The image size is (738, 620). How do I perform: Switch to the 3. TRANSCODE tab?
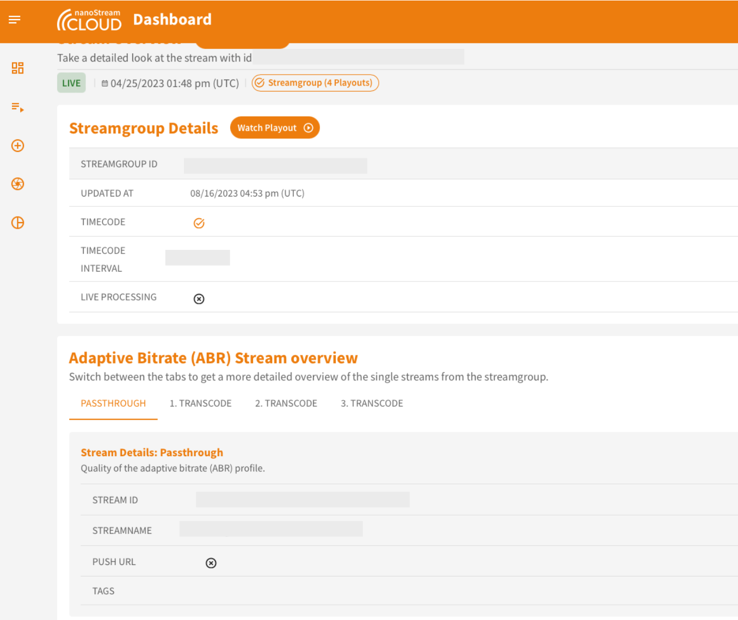(372, 403)
